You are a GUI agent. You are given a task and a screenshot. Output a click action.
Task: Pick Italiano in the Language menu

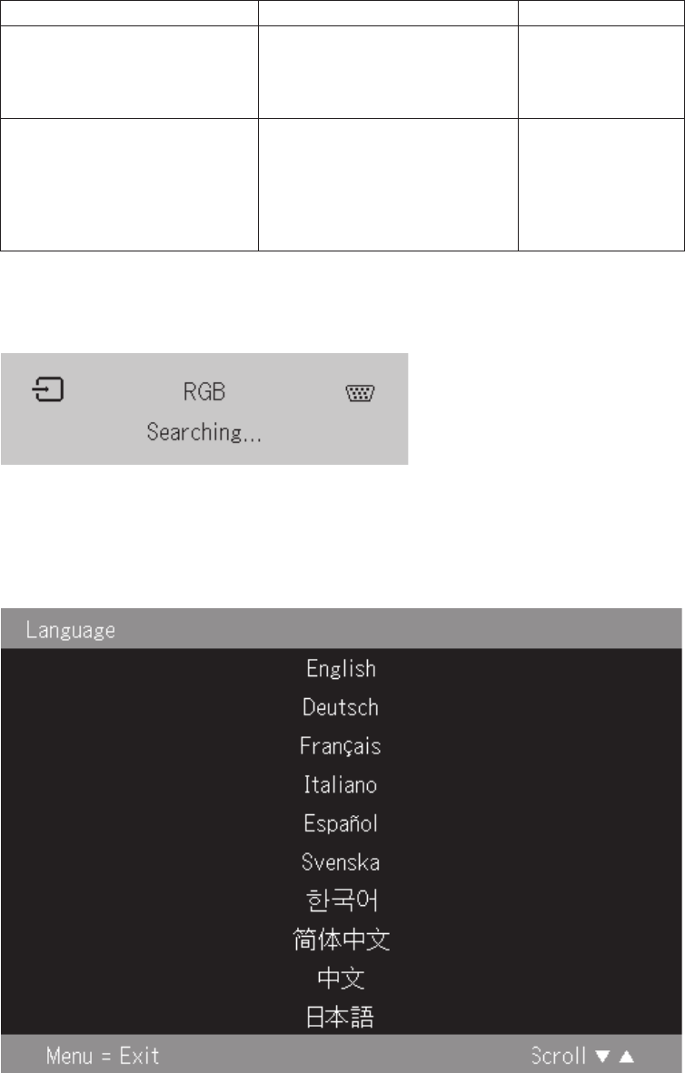(x=341, y=784)
